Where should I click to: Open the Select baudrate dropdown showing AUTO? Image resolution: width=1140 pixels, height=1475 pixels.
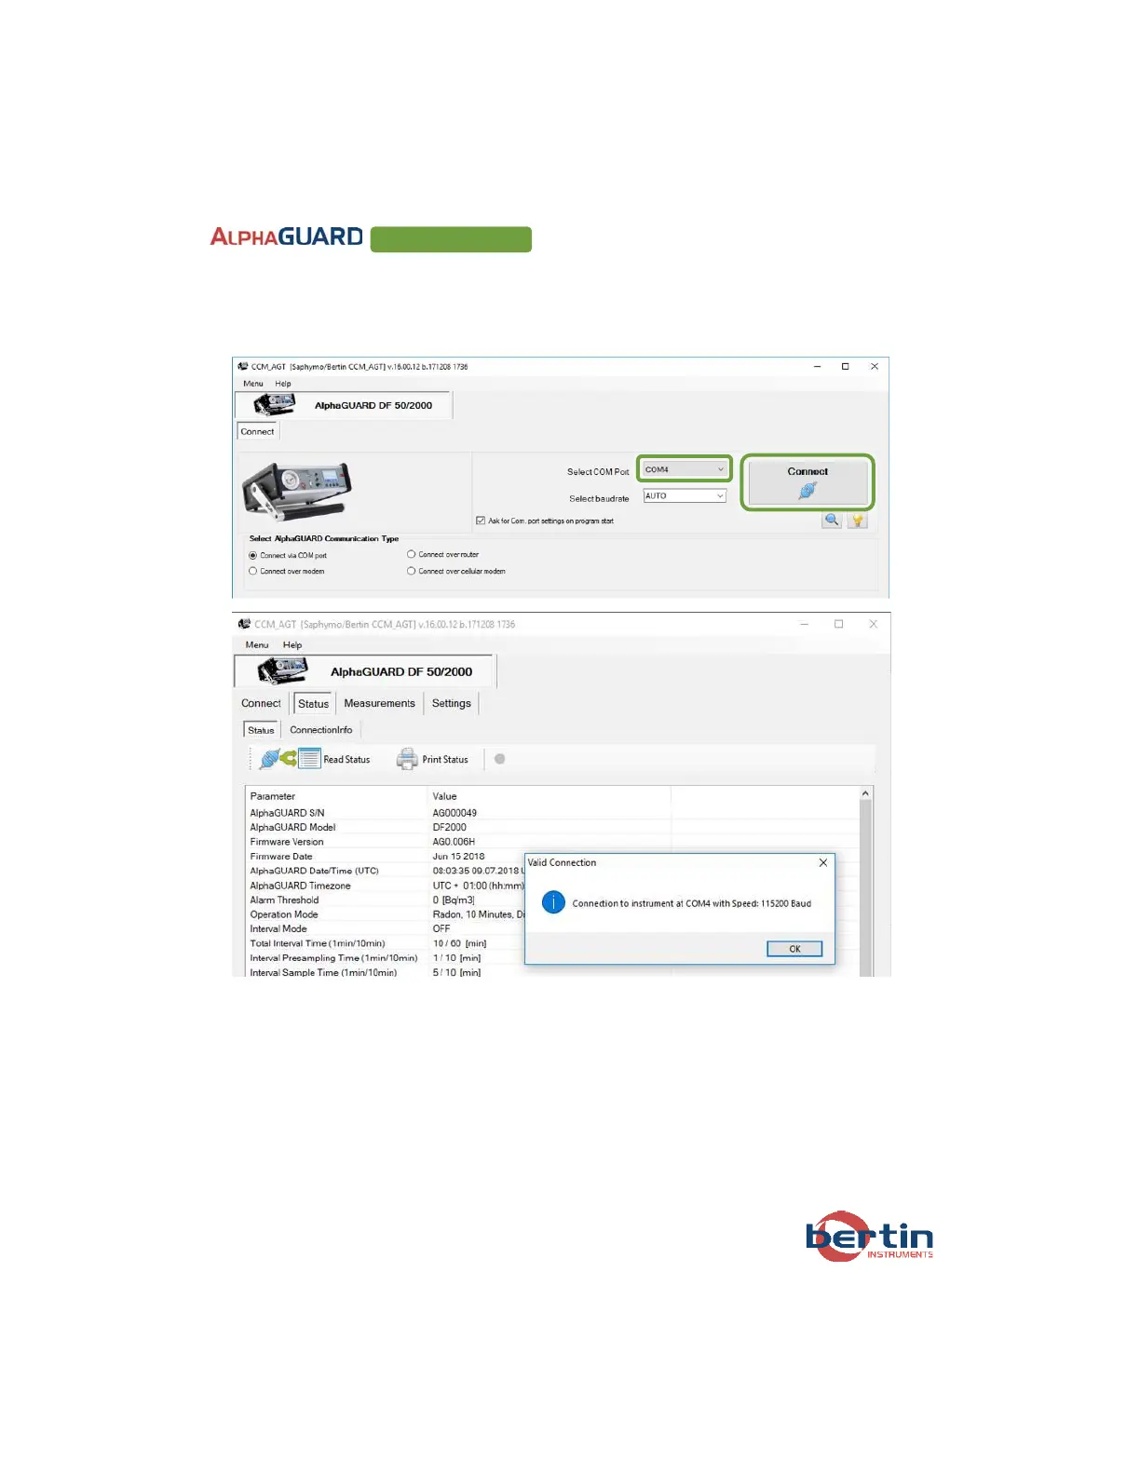pos(685,495)
